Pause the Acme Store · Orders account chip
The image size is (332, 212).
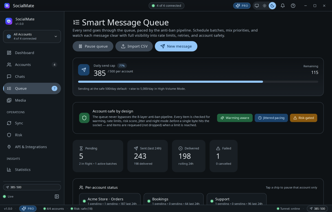tap(110, 199)
